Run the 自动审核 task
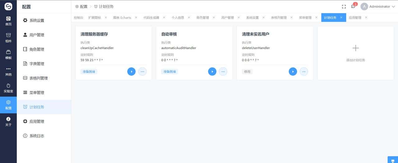 pos(212,71)
